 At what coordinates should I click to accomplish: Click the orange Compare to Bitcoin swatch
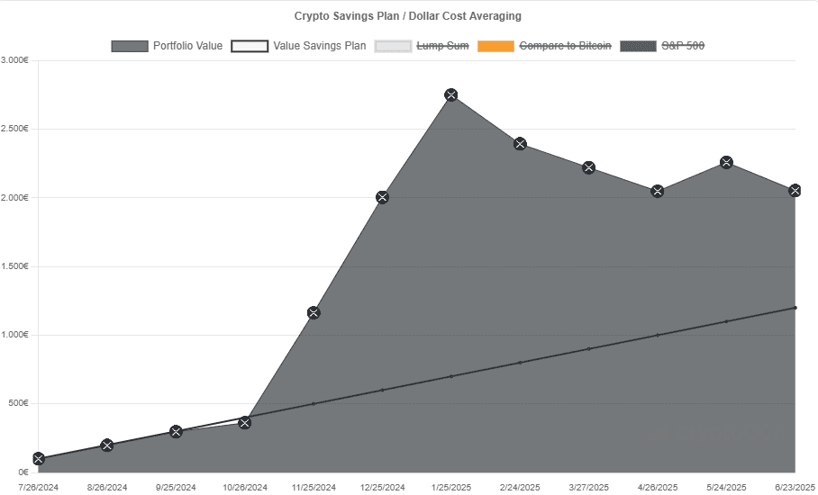click(x=496, y=46)
